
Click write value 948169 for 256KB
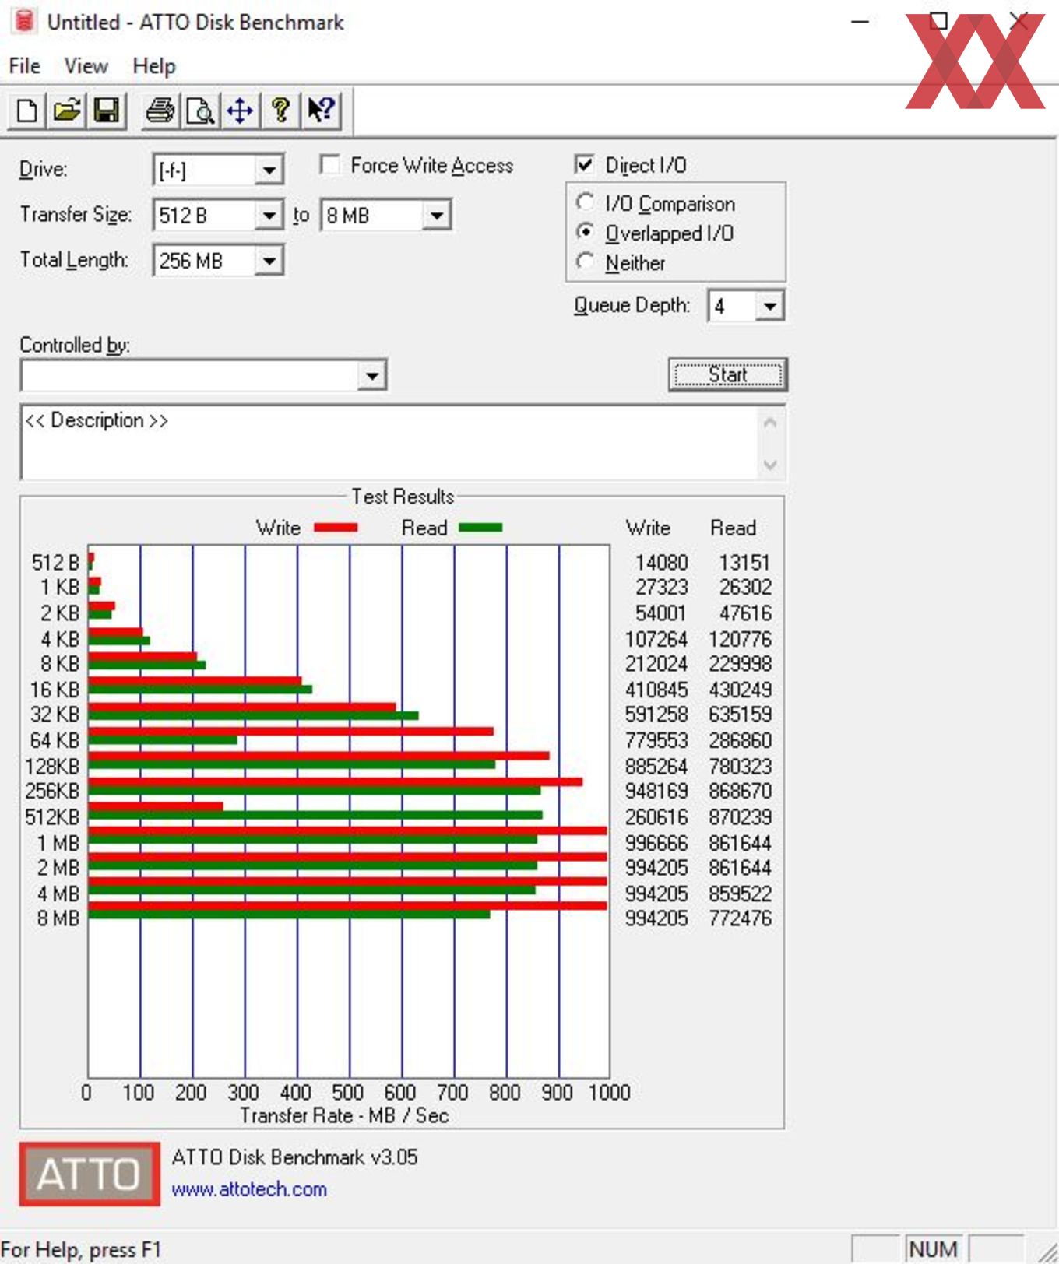[x=656, y=792]
